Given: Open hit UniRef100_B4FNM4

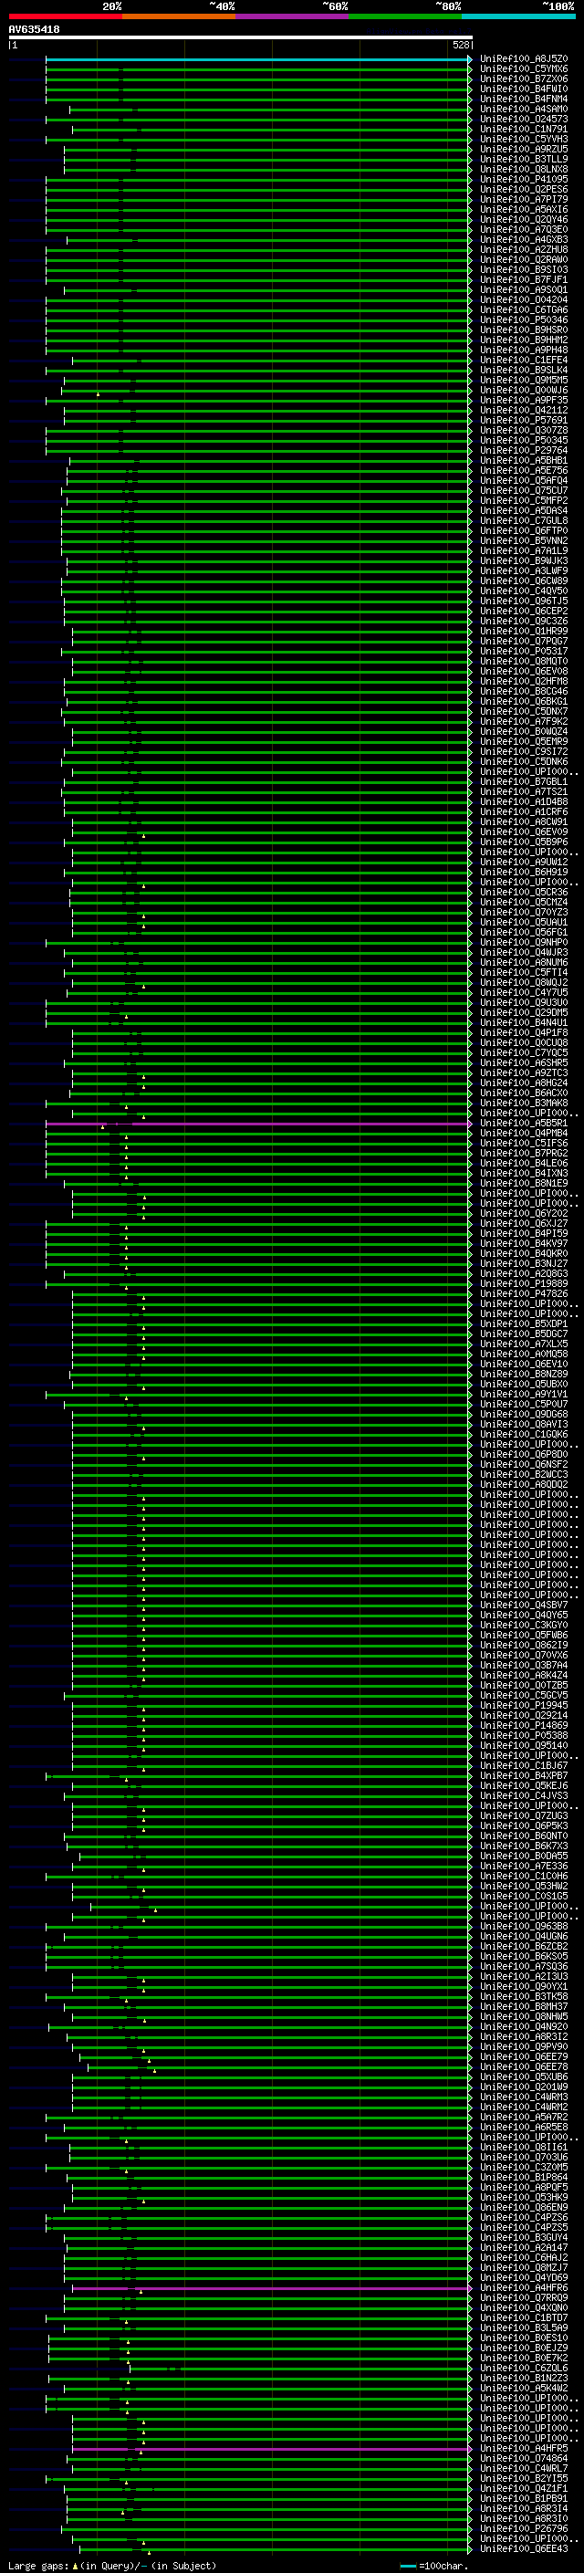Looking at the screenshot, I should coord(524,99).
